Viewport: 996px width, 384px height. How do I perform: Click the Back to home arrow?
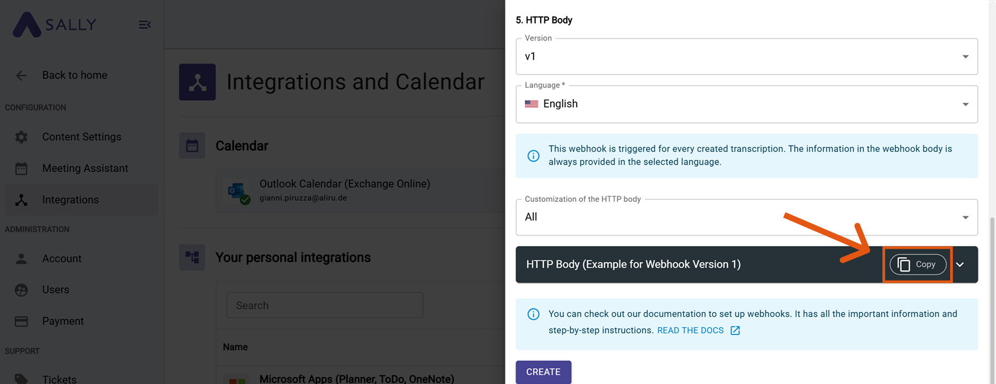21,76
